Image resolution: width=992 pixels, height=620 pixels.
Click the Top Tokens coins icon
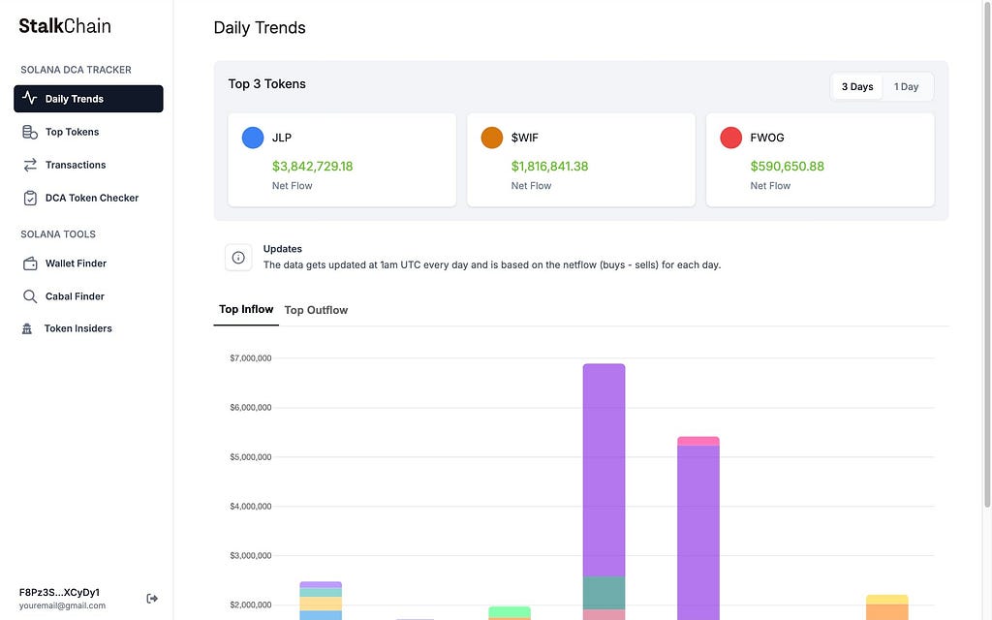30,132
